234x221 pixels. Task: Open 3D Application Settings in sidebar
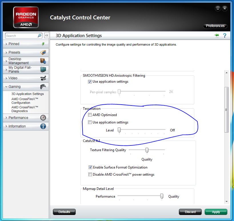point(28,94)
